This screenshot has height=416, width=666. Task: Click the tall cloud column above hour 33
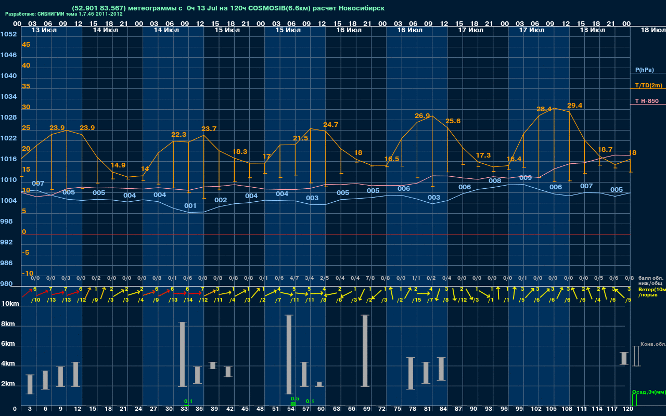(183, 355)
